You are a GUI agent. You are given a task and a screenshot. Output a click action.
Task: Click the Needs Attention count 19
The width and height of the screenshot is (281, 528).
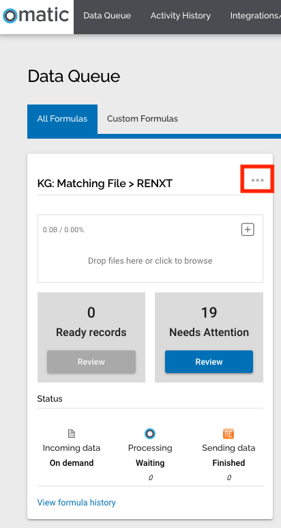click(x=209, y=312)
